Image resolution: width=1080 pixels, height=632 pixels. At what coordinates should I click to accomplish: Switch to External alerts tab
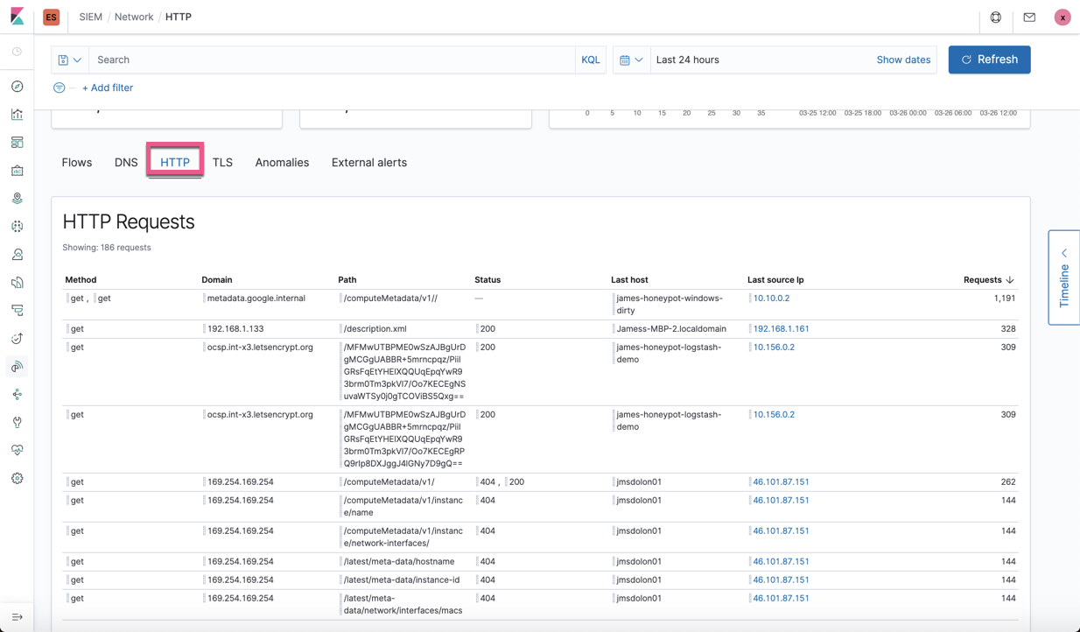[369, 162]
